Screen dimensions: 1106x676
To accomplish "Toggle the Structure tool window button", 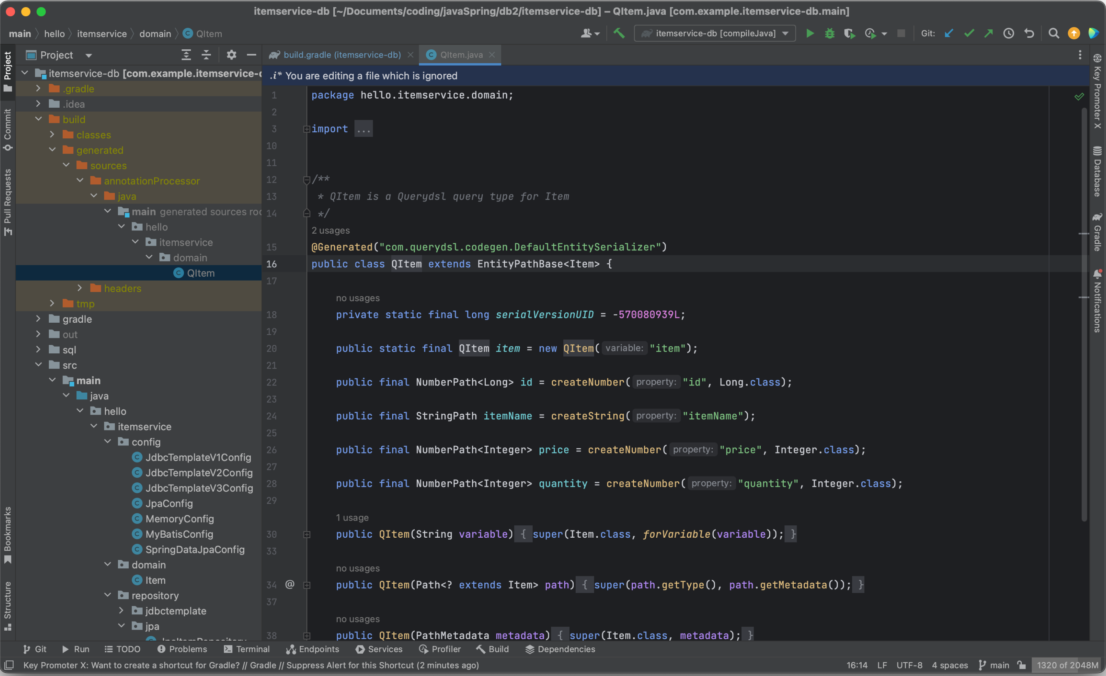I will 8,606.
